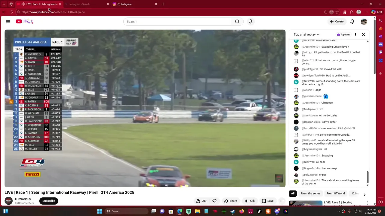Close the Instagram Search tab
Image resolution: width=385 pixels, height=216 pixels.
click(108, 4)
